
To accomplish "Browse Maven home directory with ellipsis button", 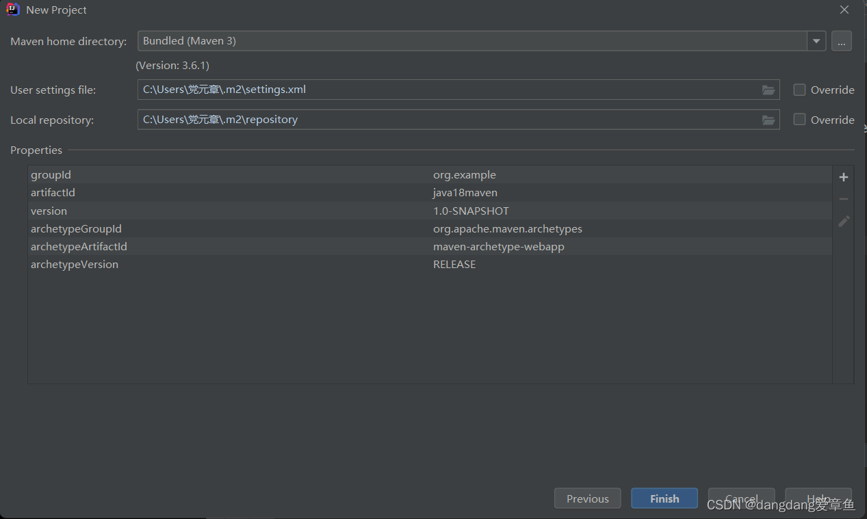I will pyautogui.click(x=842, y=41).
